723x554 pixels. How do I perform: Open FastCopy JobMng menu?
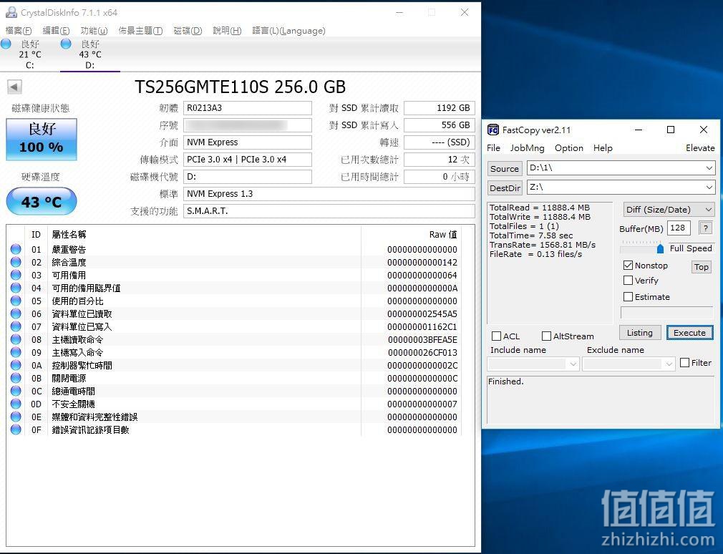tap(527, 148)
